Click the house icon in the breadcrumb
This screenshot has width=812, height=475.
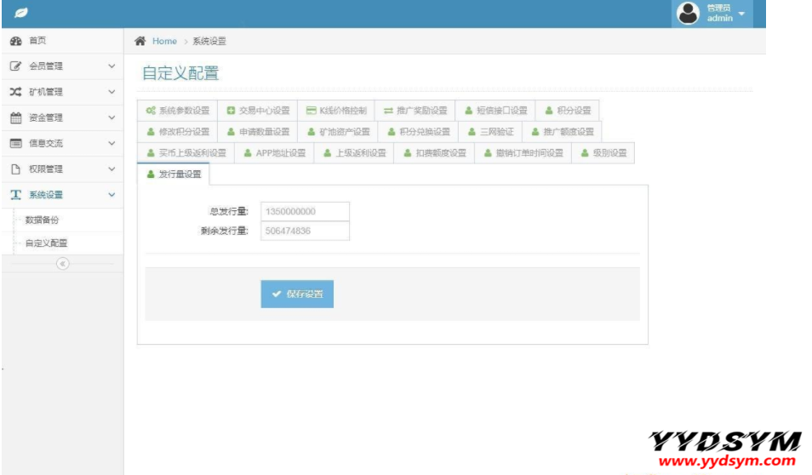(140, 41)
